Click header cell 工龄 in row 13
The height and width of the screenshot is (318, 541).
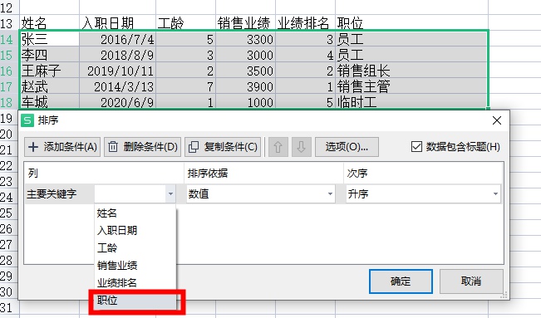(186, 22)
